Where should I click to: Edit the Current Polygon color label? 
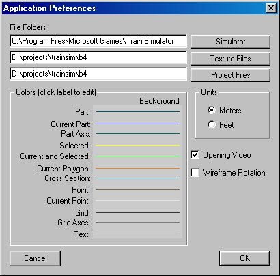click(64, 169)
